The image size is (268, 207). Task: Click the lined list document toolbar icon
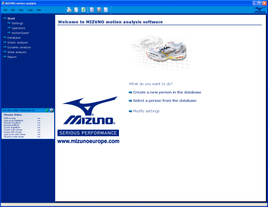pos(92,10)
